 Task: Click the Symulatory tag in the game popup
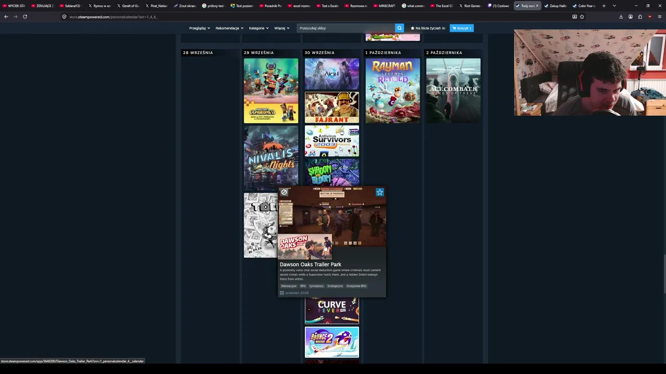click(x=316, y=286)
